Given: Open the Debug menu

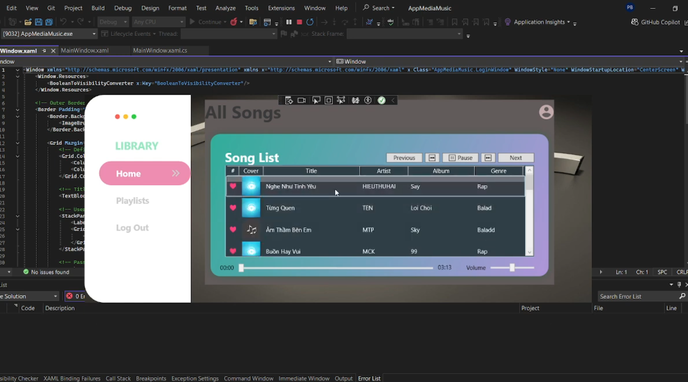Looking at the screenshot, I should 123,8.
